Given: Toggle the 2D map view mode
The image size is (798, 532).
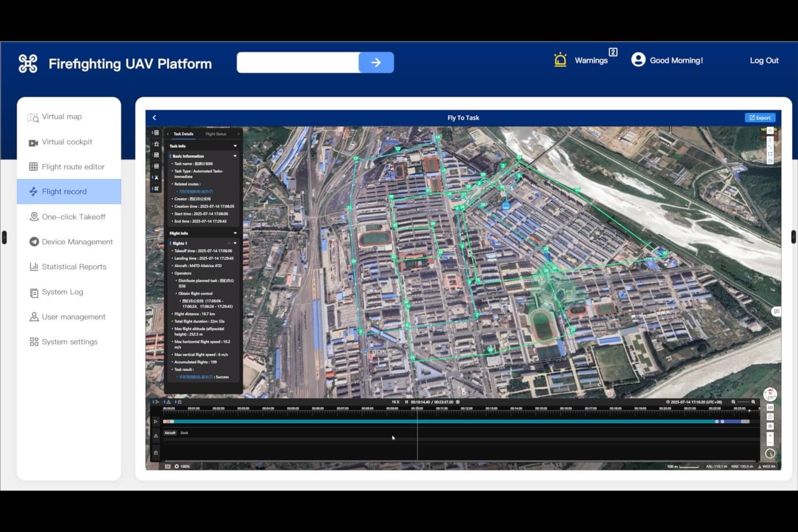Looking at the screenshot, I should [x=770, y=408].
